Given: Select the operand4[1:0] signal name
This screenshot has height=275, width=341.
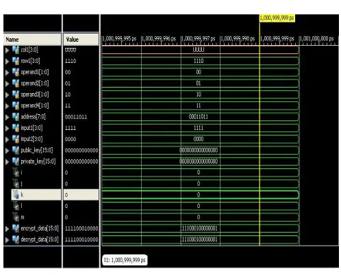Looking at the screenshot, I should 35,105.
